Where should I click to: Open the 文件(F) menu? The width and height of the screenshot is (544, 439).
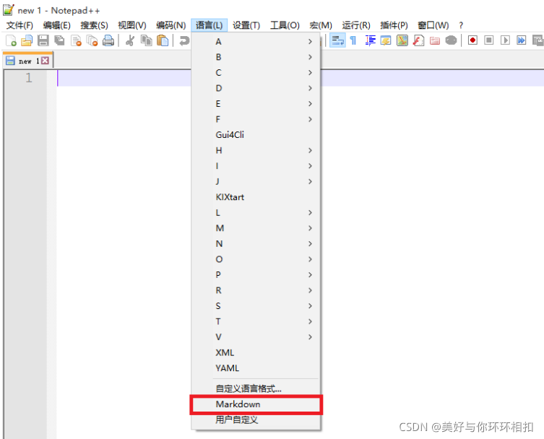[20, 25]
